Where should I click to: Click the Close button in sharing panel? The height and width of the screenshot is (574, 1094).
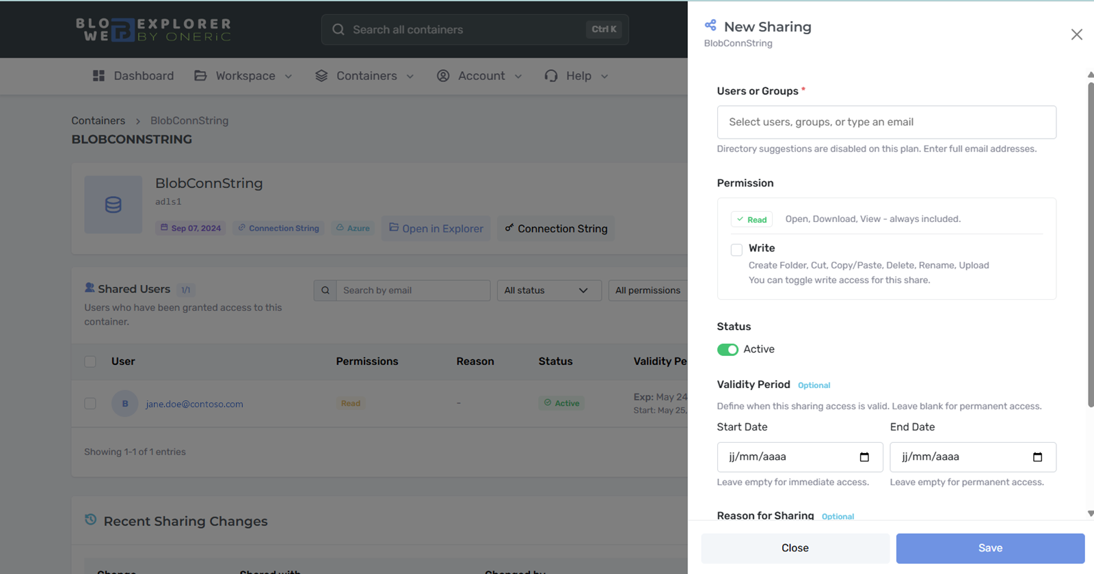click(795, 548)
